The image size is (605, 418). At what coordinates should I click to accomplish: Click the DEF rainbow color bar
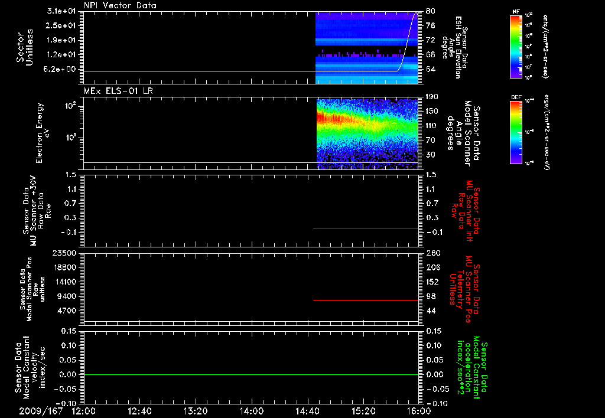(x=516, y=132)
